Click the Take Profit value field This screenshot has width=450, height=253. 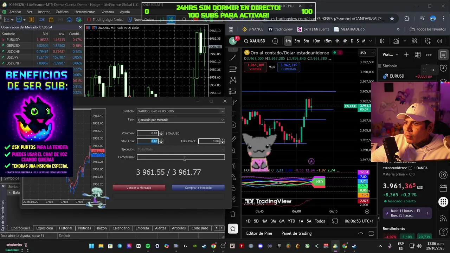[209, 141]
